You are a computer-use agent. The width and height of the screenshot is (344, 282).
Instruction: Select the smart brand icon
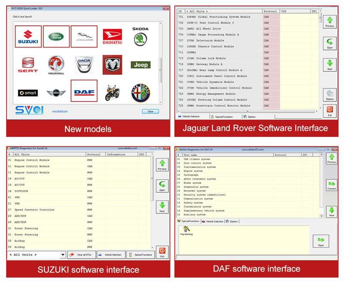point(28,93)
